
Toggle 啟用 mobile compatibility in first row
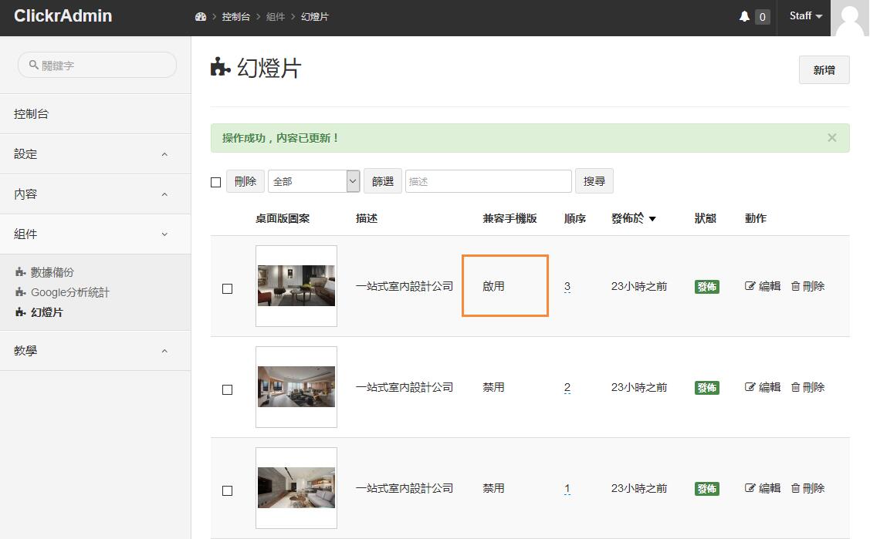point(493,286)
